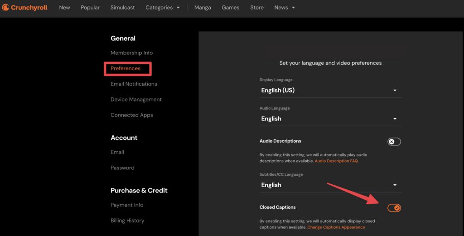Open Membership Info settings

131,53
